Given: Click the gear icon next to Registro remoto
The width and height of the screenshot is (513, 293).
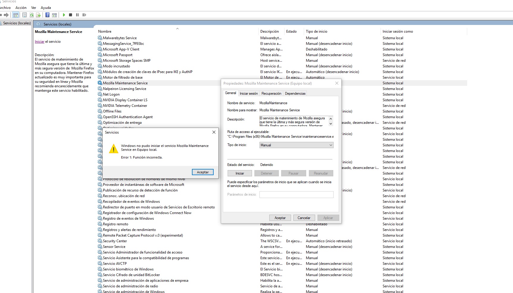Looking at the screenshot, I should pos(100,224).
